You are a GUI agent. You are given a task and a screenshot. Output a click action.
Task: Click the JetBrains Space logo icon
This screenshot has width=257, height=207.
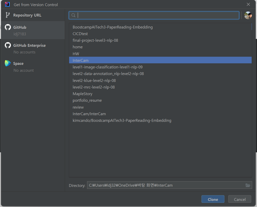pos(8,63)
